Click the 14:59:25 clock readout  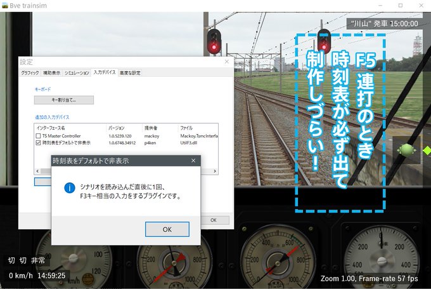51,276
